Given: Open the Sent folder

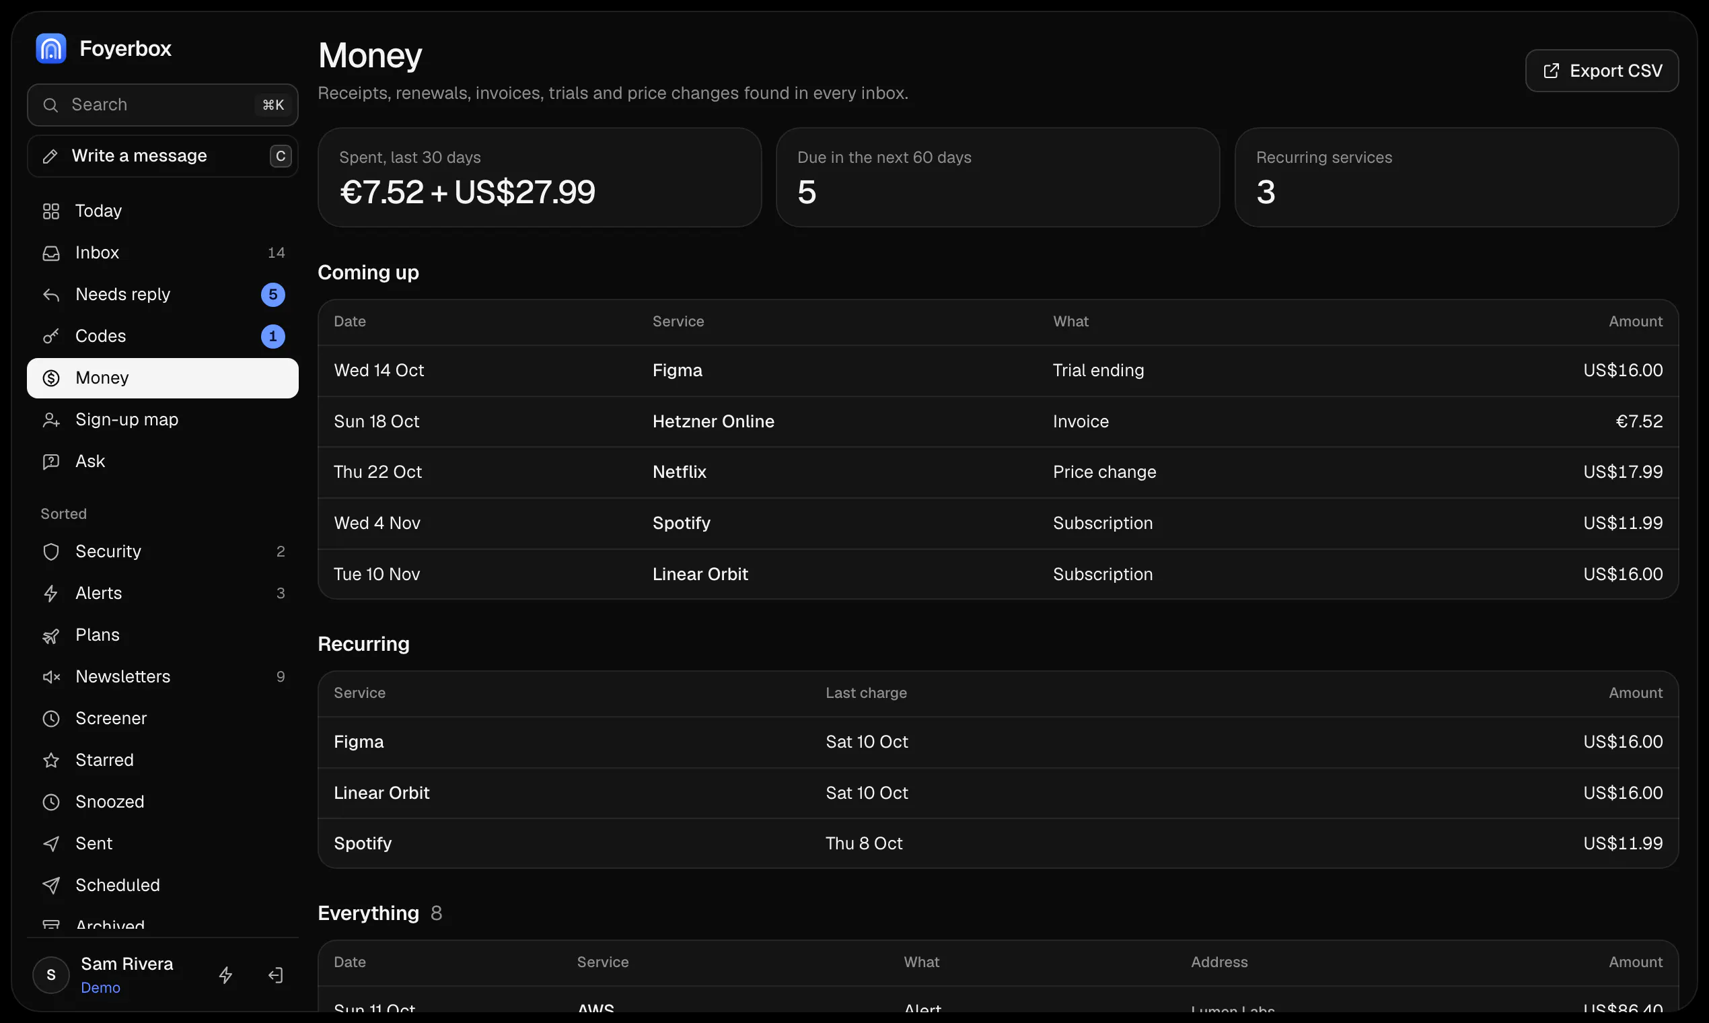Looking at the screenshot, I should 163,844.
